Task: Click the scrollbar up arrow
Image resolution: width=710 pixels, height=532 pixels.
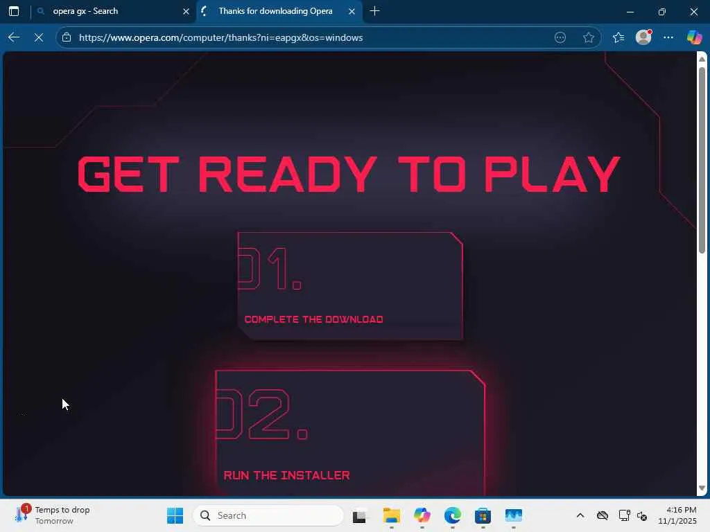Action: pos(702,60)
